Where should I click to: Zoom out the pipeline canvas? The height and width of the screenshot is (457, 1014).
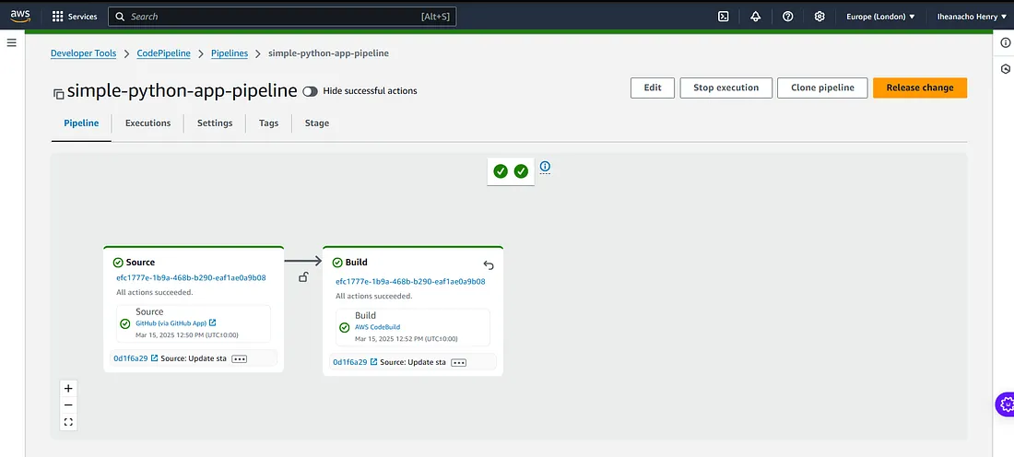(x=68, y=405)
